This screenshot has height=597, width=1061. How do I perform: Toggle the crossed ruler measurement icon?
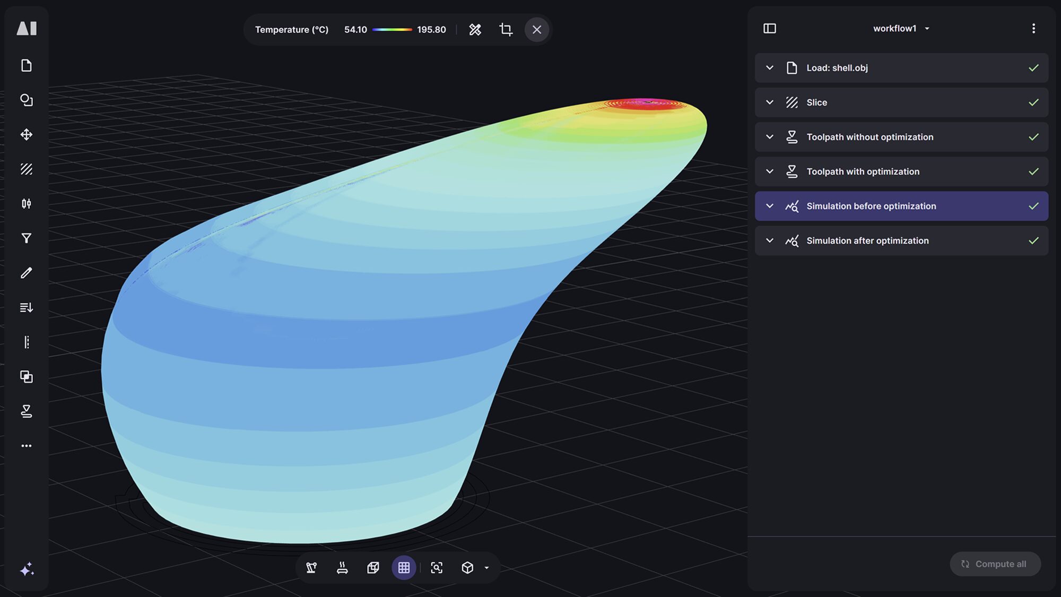click(475, 30)
